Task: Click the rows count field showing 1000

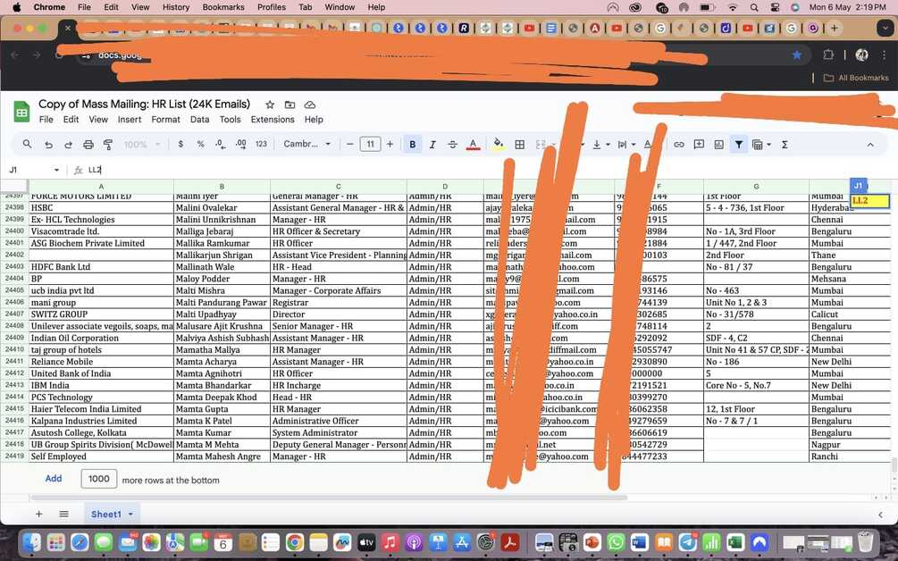Action: coord(99,479)
